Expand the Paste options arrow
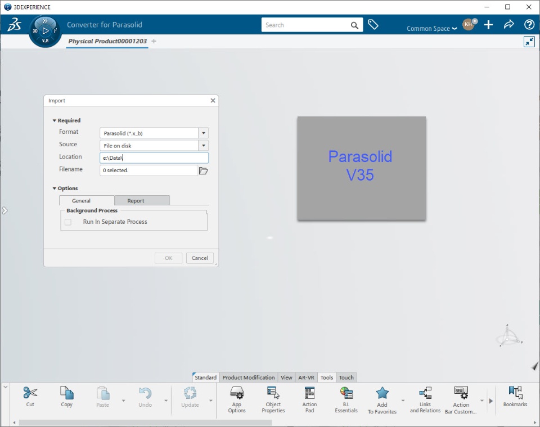The height and width of the screenshot is (427, 540). (x=124, y=401)
